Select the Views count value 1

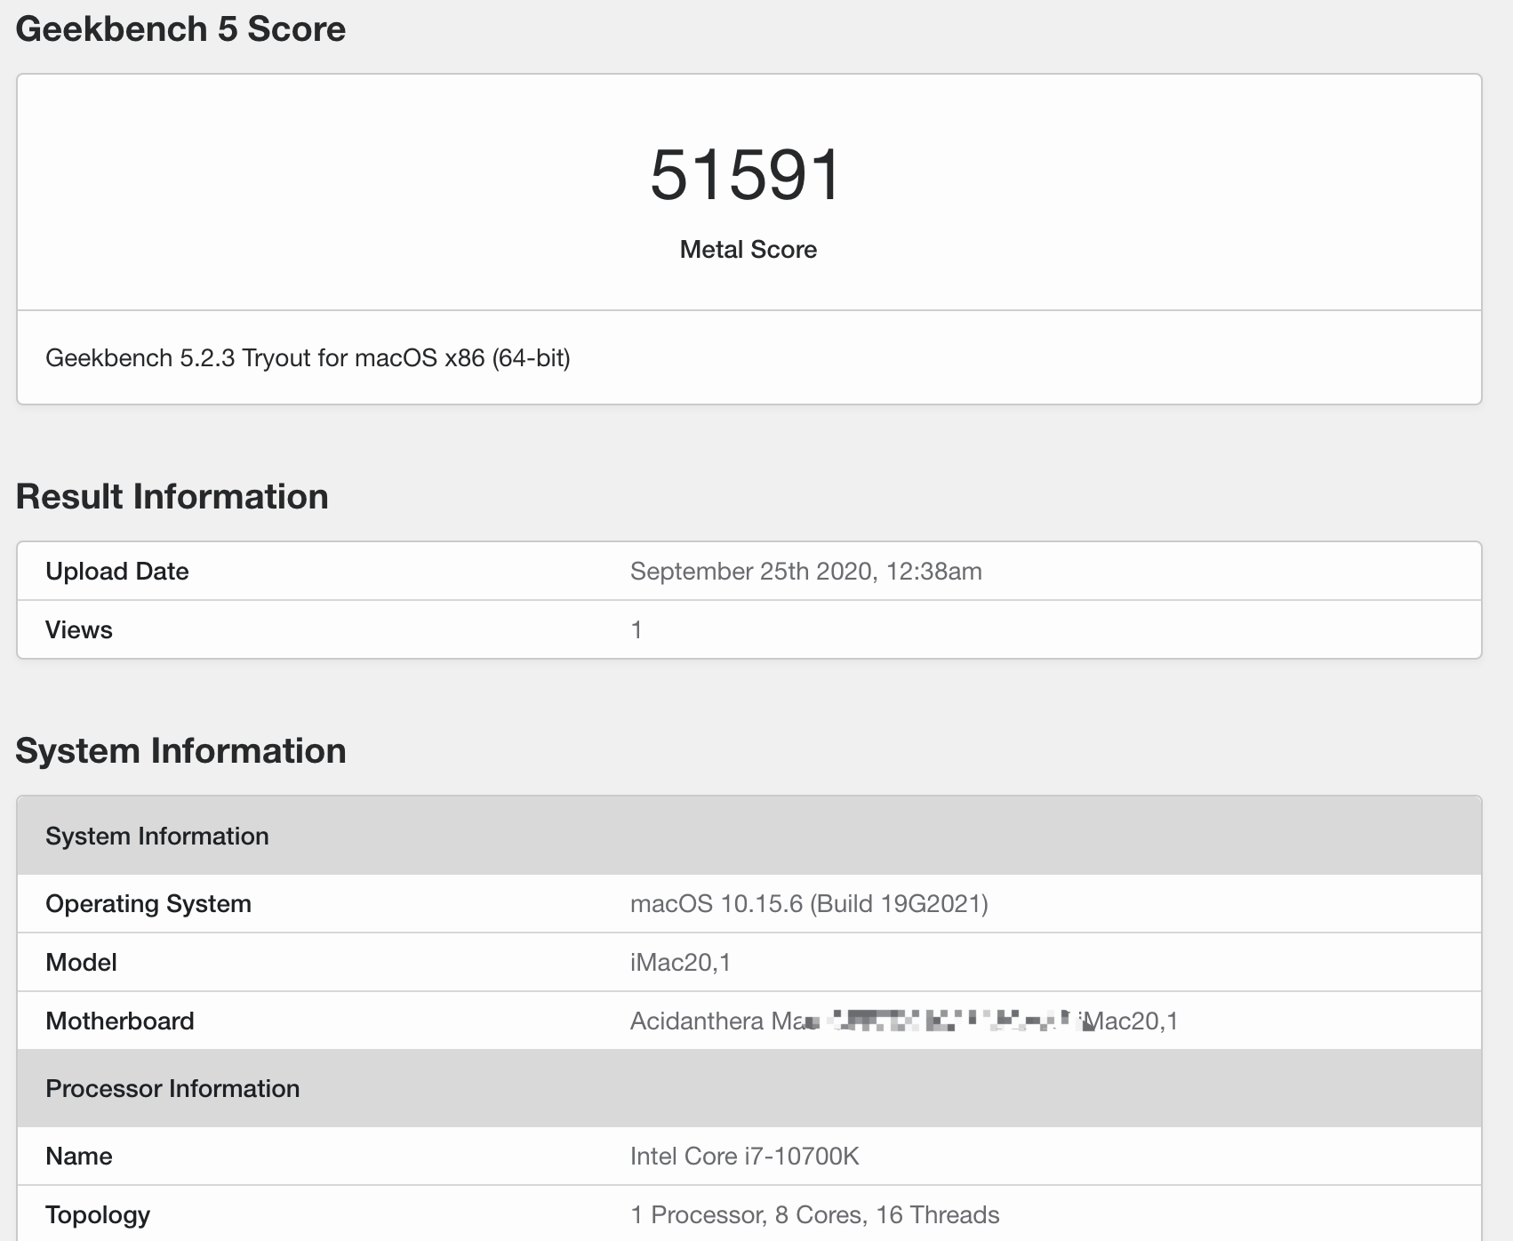pos(636,630)
